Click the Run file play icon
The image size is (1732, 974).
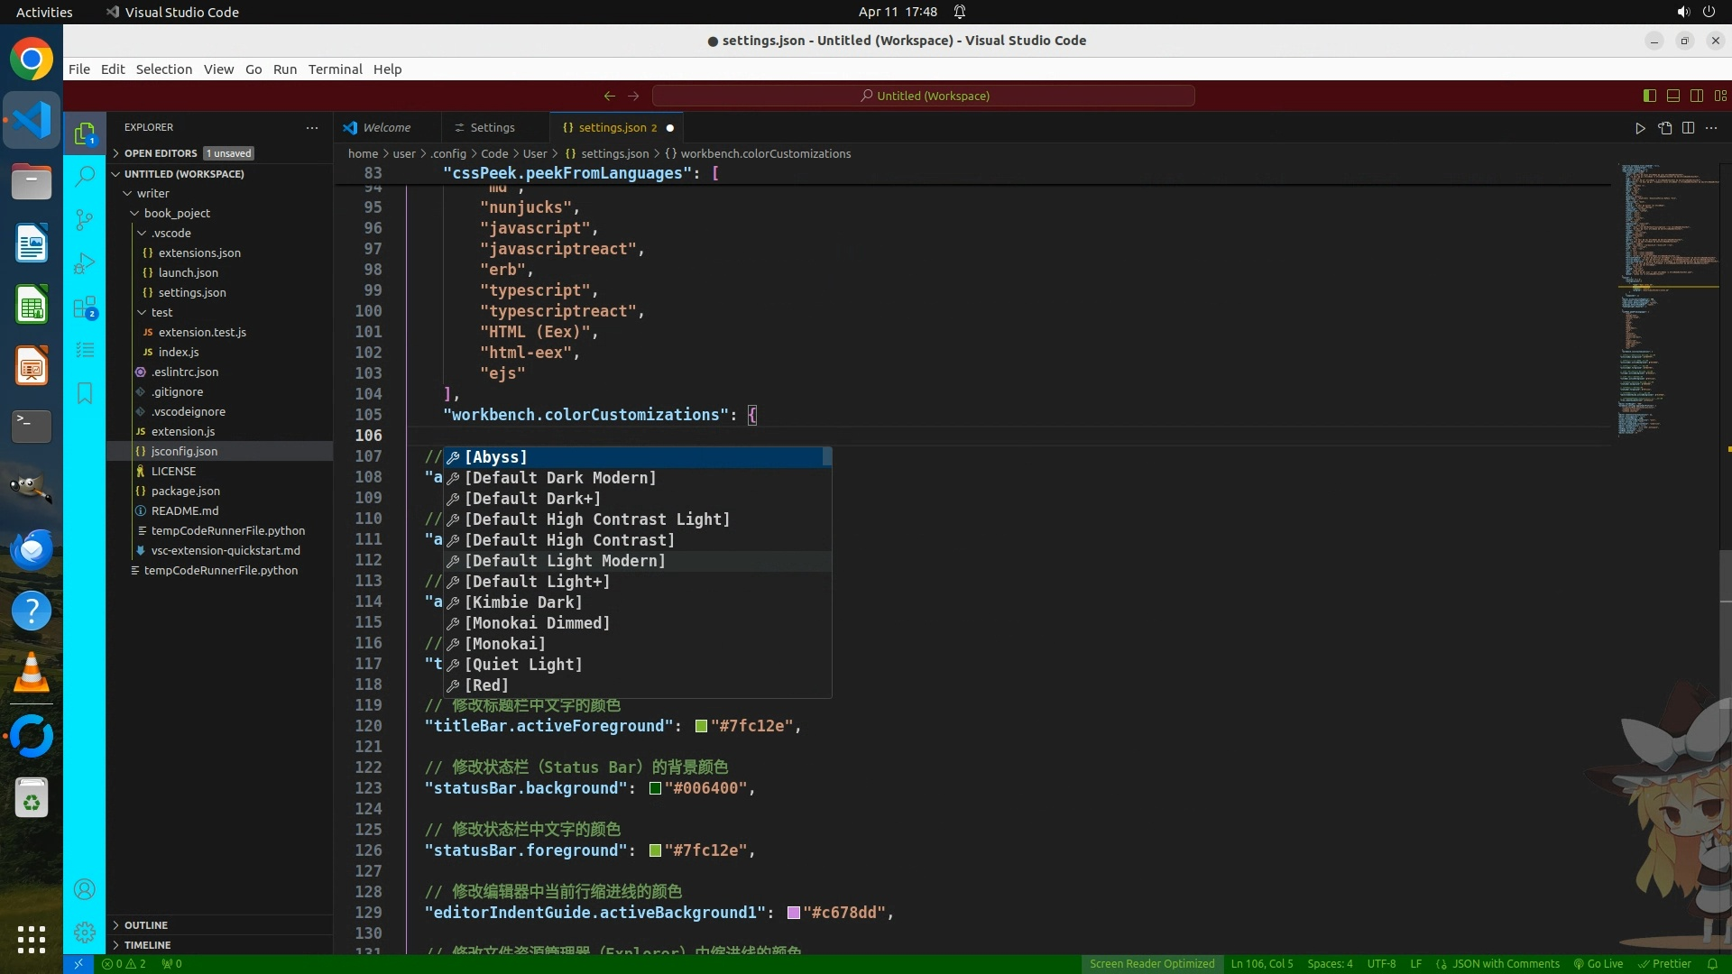(x=1640, y=128)
